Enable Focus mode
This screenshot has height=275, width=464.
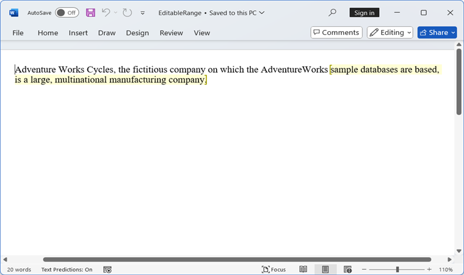point(274,269)
